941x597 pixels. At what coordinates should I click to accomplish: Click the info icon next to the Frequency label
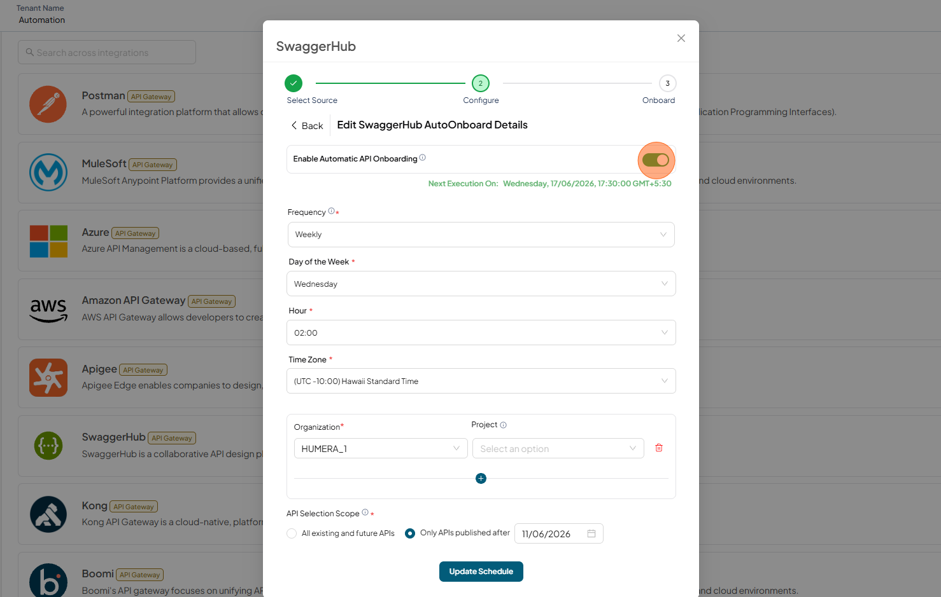[x=331, y=211]
